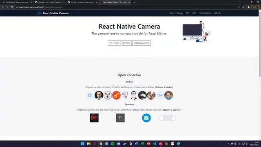Follow the Become a sponsor text link

click(x=171, y=110)
